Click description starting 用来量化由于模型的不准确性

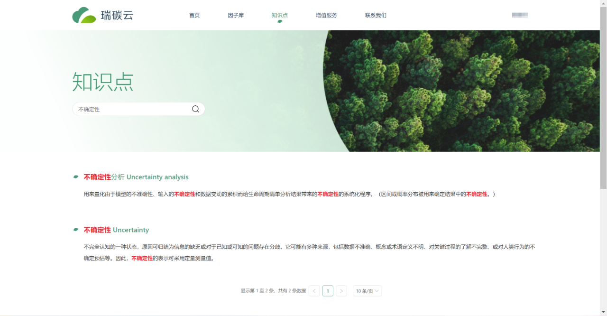pos(289,194)
